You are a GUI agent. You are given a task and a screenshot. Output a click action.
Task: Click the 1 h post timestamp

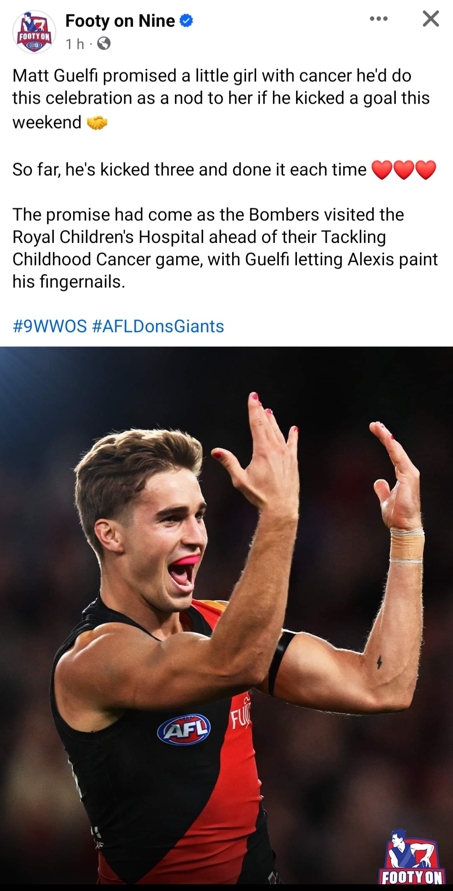[75, 43]
